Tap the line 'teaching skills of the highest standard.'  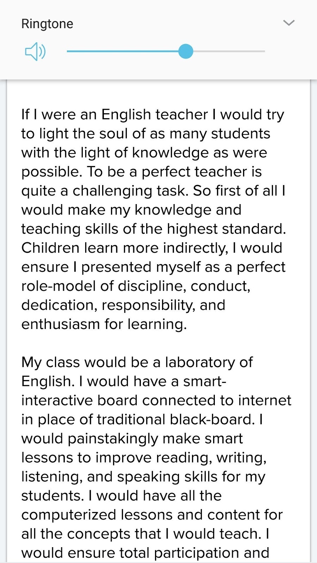click(x=154, y=229)
